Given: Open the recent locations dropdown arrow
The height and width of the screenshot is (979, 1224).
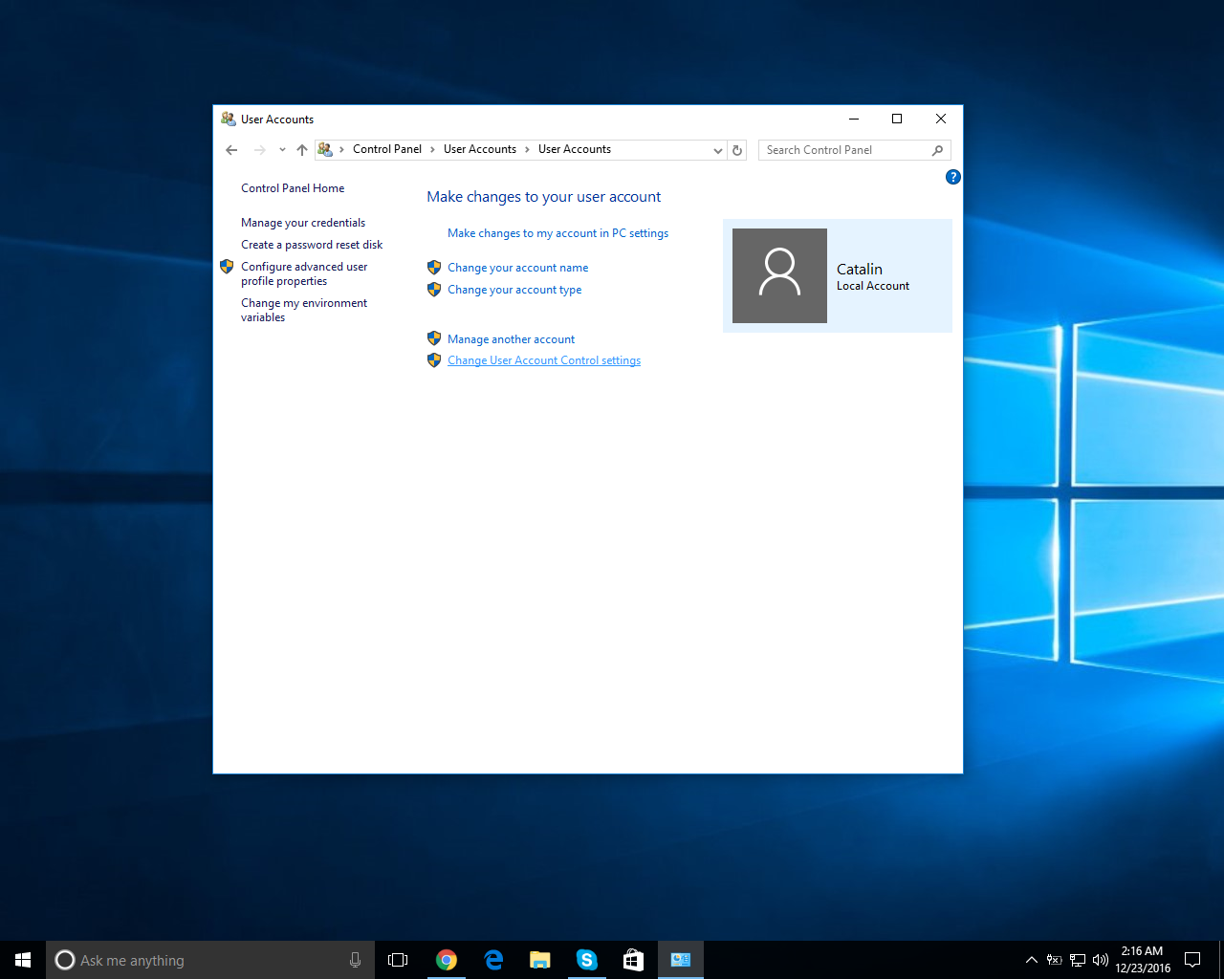Looking at the screenshot, I should point(282,150).
